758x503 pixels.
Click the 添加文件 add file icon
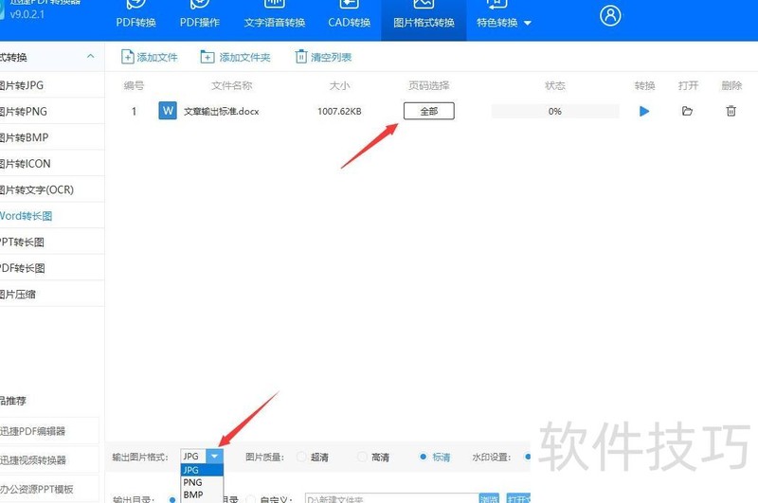(127, 57)
